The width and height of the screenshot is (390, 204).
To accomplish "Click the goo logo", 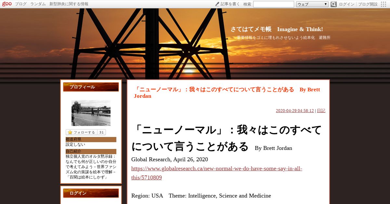I will tap(7, 4).
